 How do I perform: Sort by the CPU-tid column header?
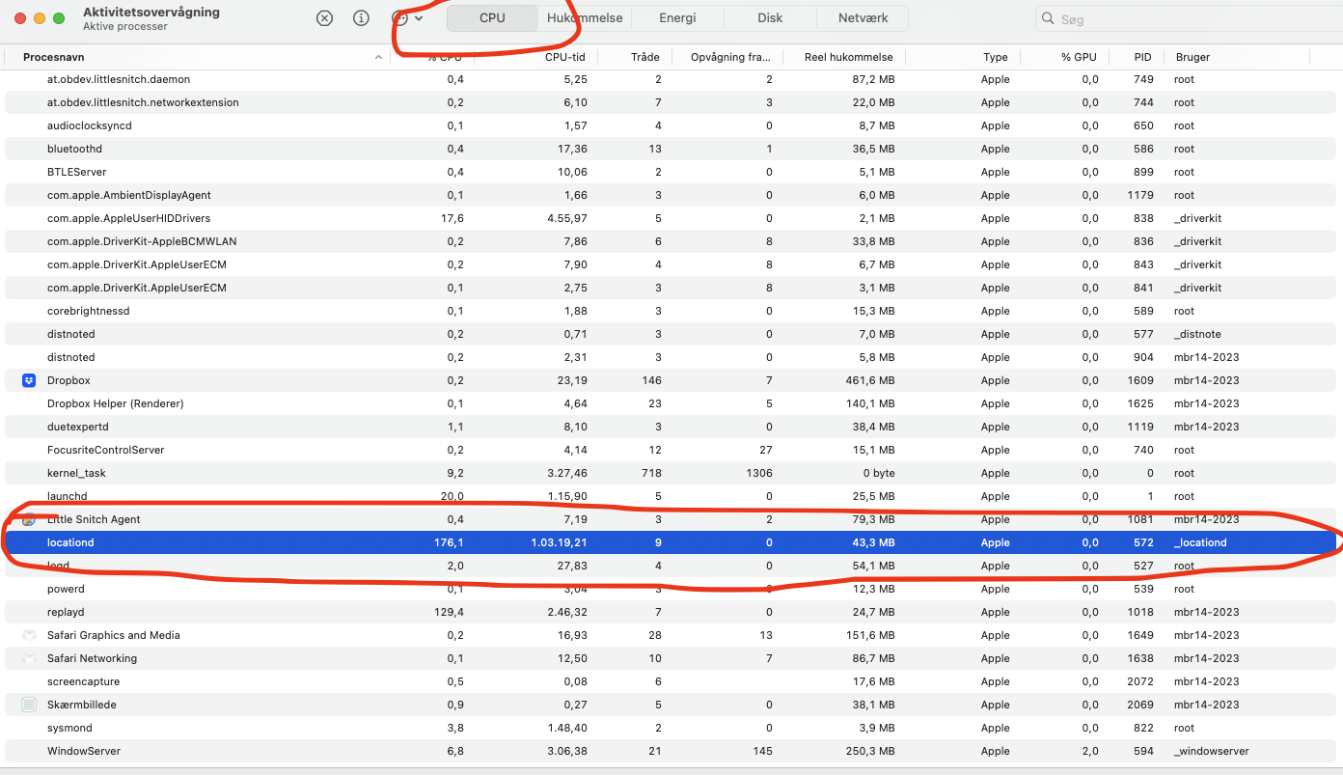point(564,57)
